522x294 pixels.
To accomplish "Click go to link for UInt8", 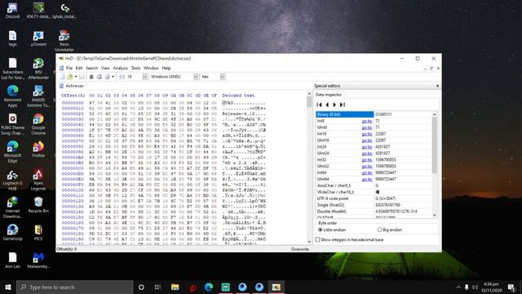I will pos(367,127).
